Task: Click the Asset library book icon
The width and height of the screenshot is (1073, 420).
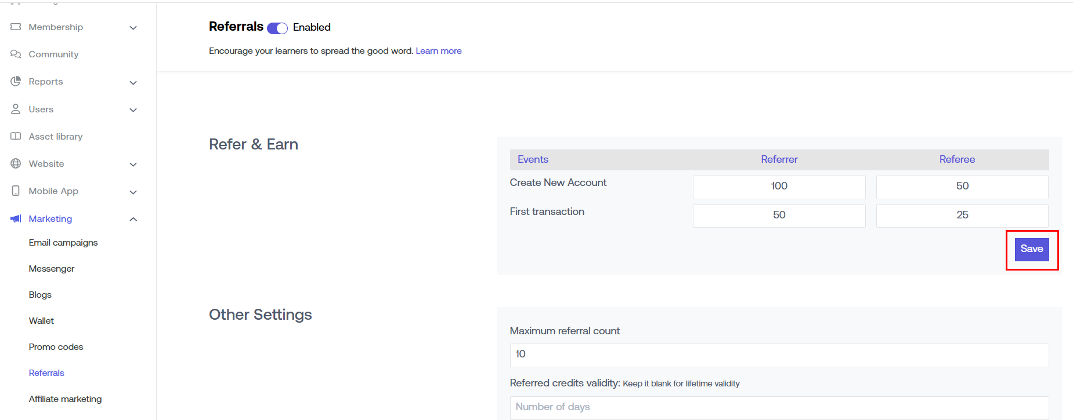Action: pos(16,137)
